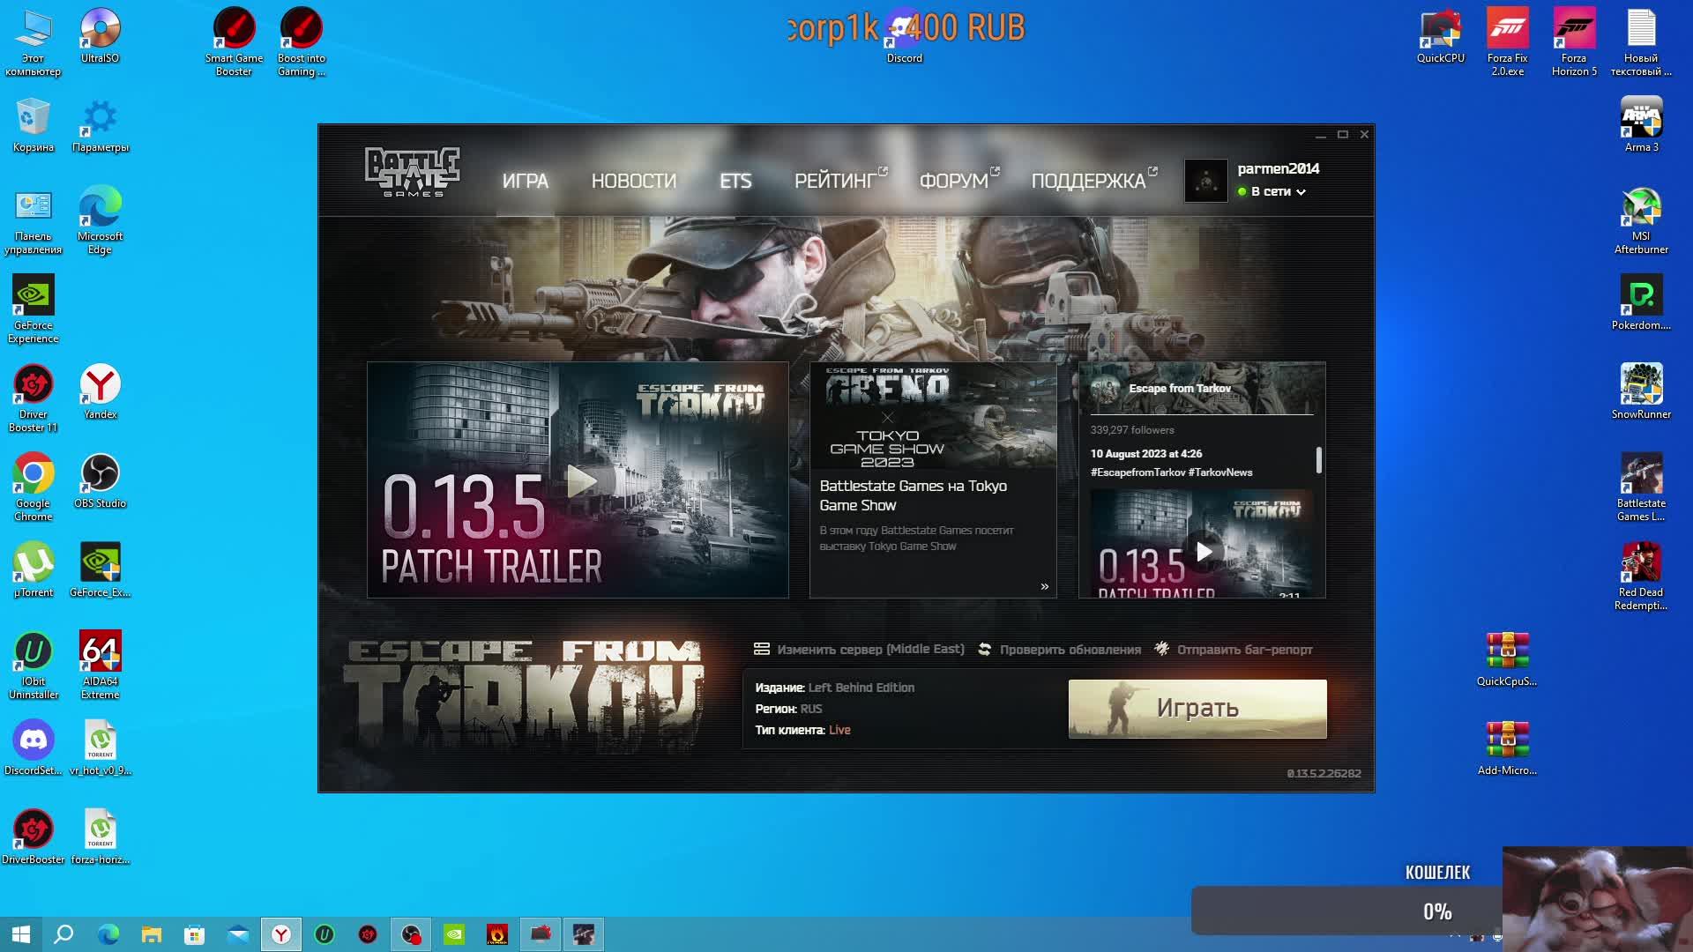Expand the Tokyo Game Show news arrow
1693x952 pixels.
click(x=1044, y=587)
